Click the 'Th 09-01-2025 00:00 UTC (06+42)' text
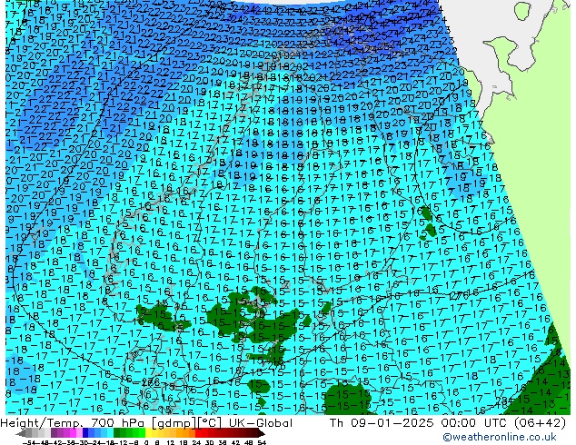 (447, 423)
